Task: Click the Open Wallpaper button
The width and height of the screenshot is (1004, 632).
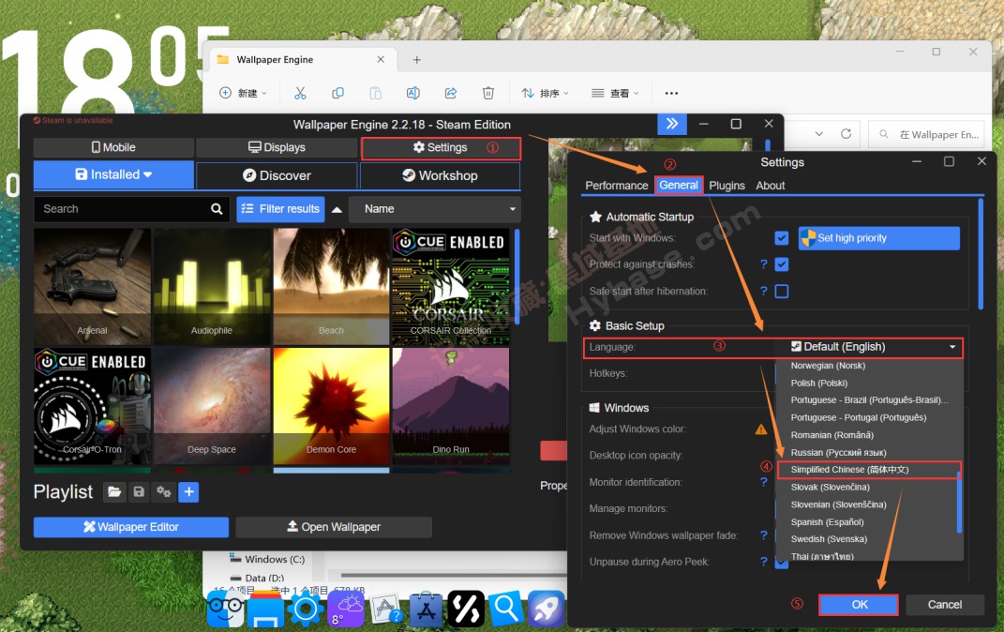Action: pos(334,527)
